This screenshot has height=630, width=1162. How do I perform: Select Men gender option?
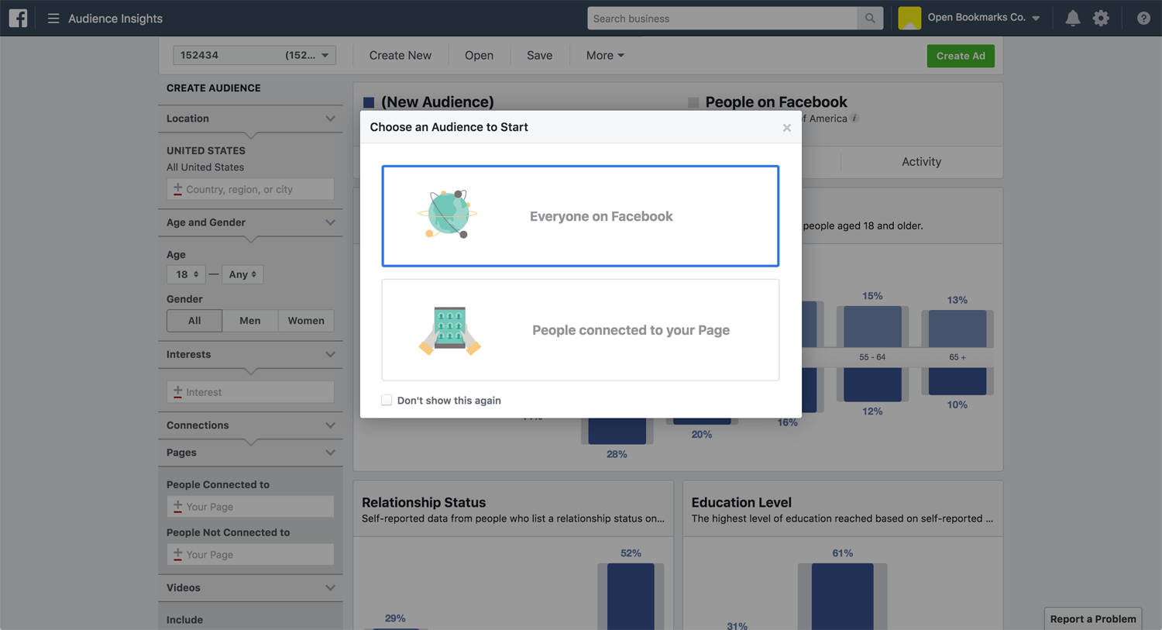(250, 320)
